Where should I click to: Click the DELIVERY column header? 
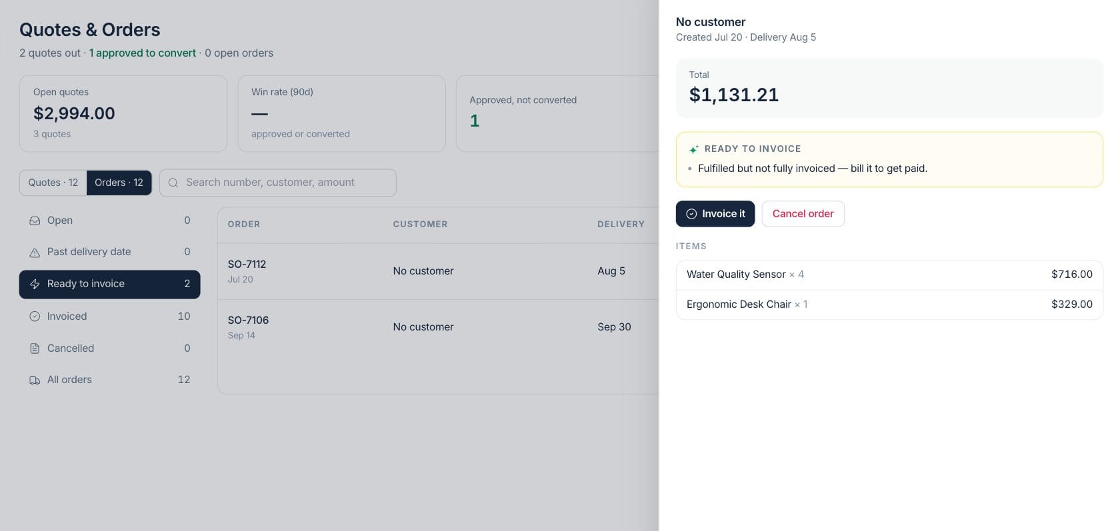point(621,225)
